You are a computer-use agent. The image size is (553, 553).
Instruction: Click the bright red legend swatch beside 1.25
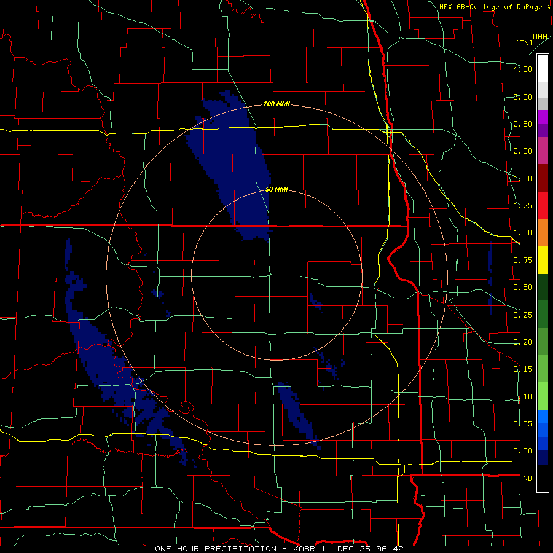click(543, 205)
